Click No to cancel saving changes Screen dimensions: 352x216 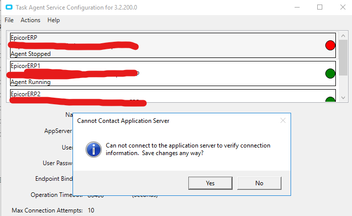(259, 183)
